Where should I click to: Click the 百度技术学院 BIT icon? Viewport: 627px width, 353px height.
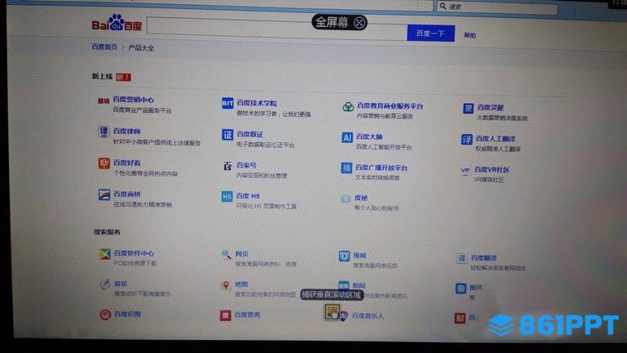point(228,103)
